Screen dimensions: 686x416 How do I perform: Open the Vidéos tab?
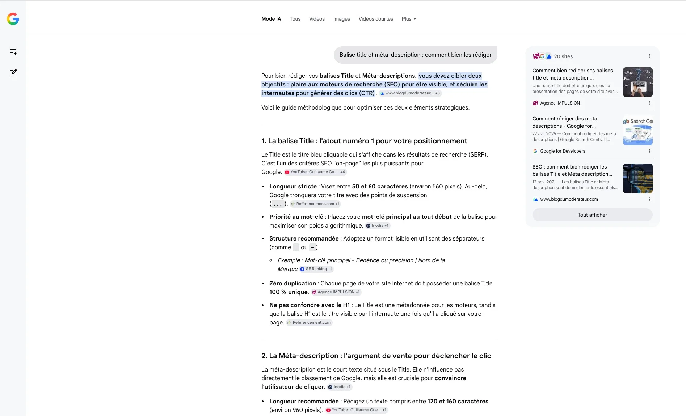[317, 19]
